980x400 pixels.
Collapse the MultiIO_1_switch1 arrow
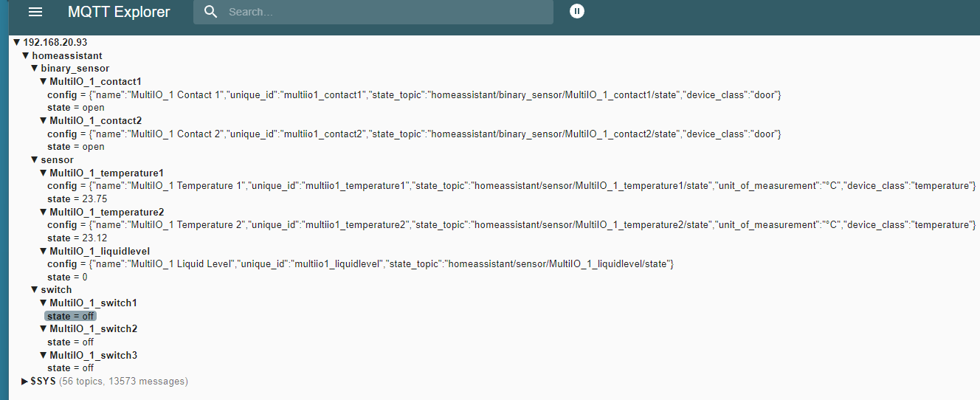(43, 303)
